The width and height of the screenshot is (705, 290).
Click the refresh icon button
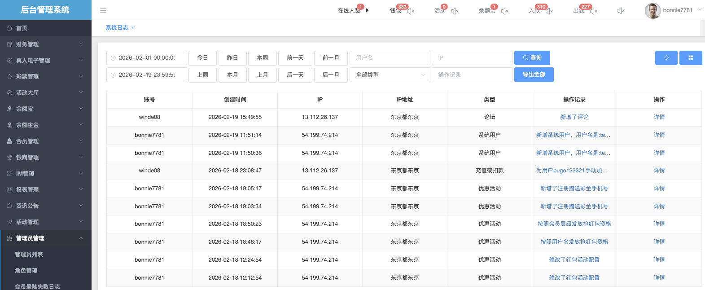(x=666, y=58)
